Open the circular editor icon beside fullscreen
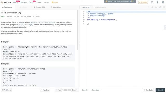The width and height of the screenshot is (166, 93). [160, 7]
